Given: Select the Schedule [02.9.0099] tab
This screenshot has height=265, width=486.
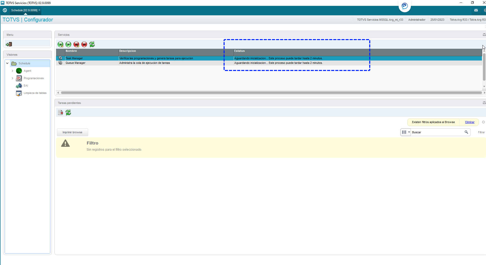Looking at the screenshot, I should coord(24,10).
